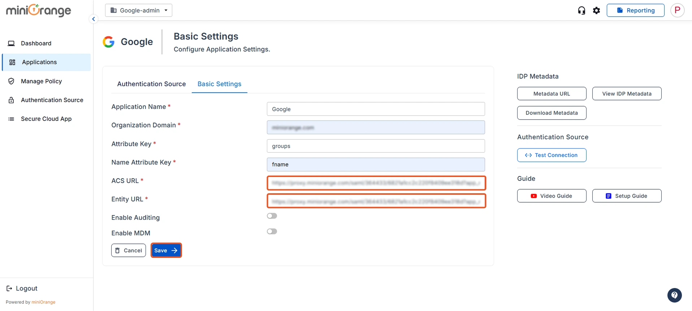
Task: Click the Entity URL input field
Action: (x=376, y=201)
